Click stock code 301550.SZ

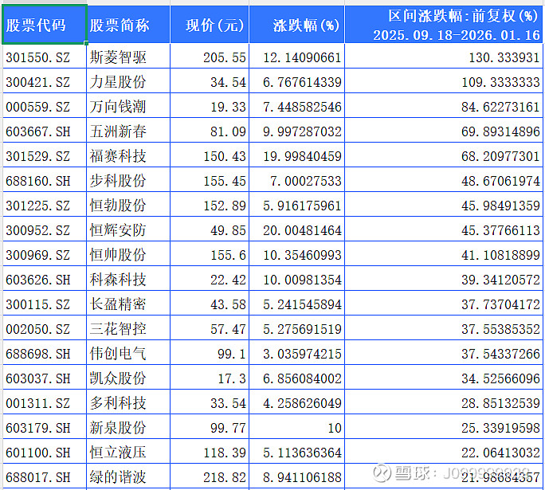point(38,57)
